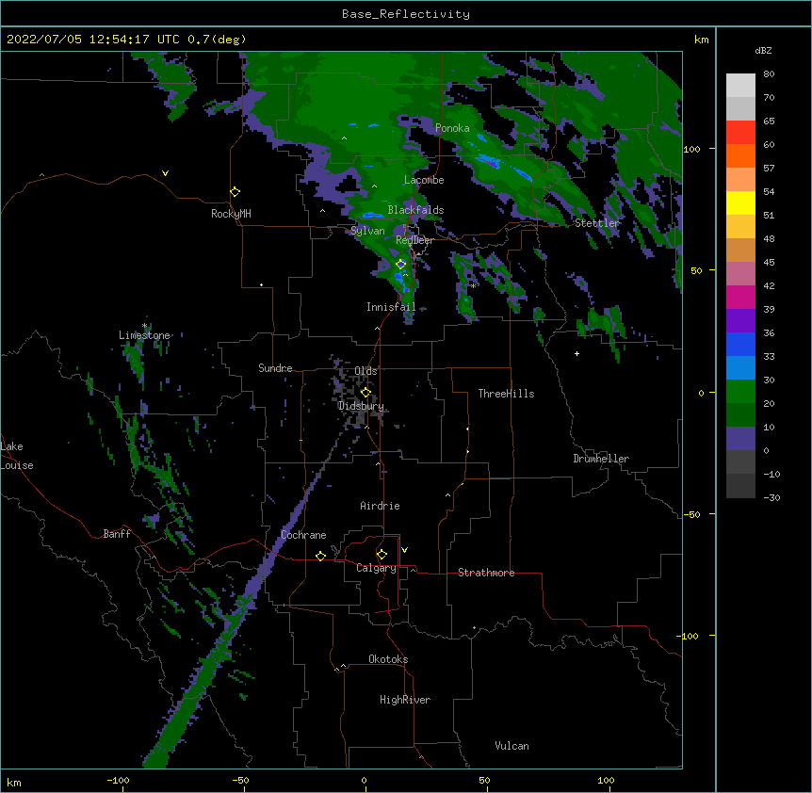Select the red 60-65 dBZ legend swatch
812x793 pixels.
pyautogui.click(x=740, y=133)
